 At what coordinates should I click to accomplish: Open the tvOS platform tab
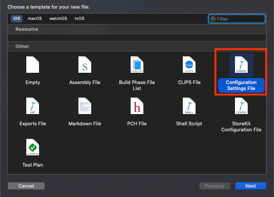point(80,18)
